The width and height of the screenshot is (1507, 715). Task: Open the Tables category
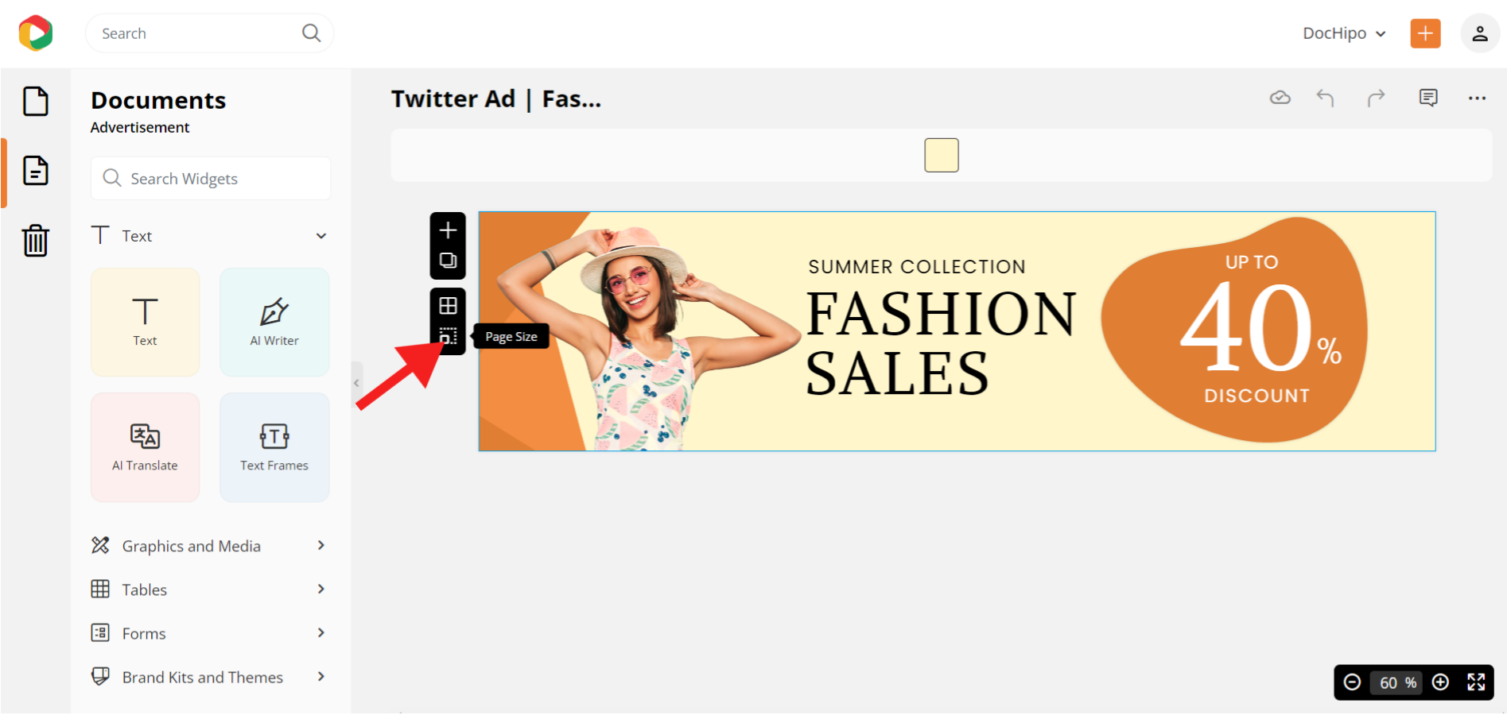(x=209, y=589)
